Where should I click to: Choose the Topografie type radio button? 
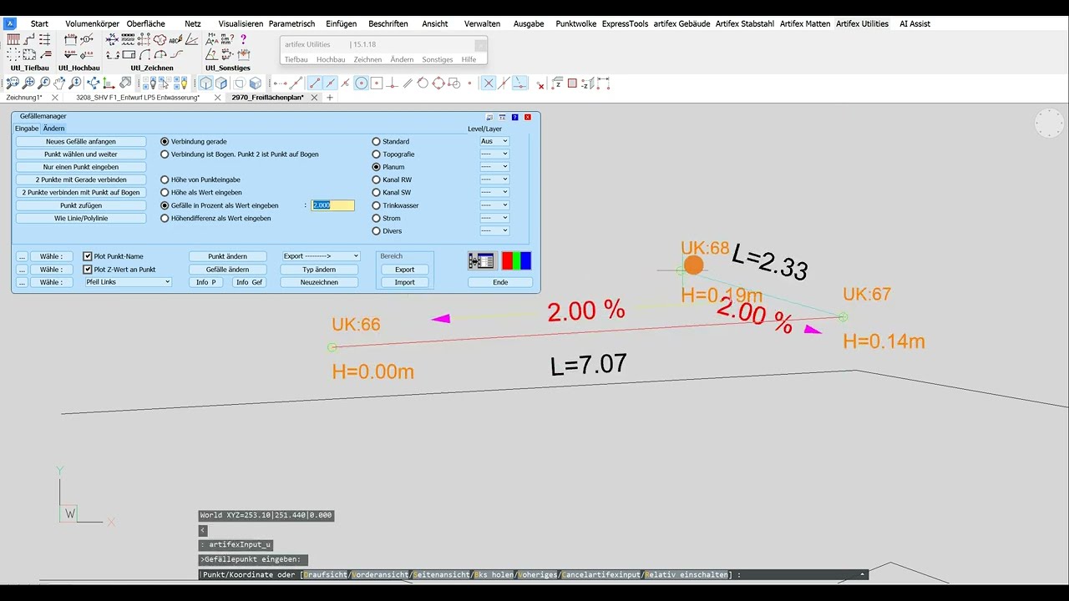click(376, 154)
